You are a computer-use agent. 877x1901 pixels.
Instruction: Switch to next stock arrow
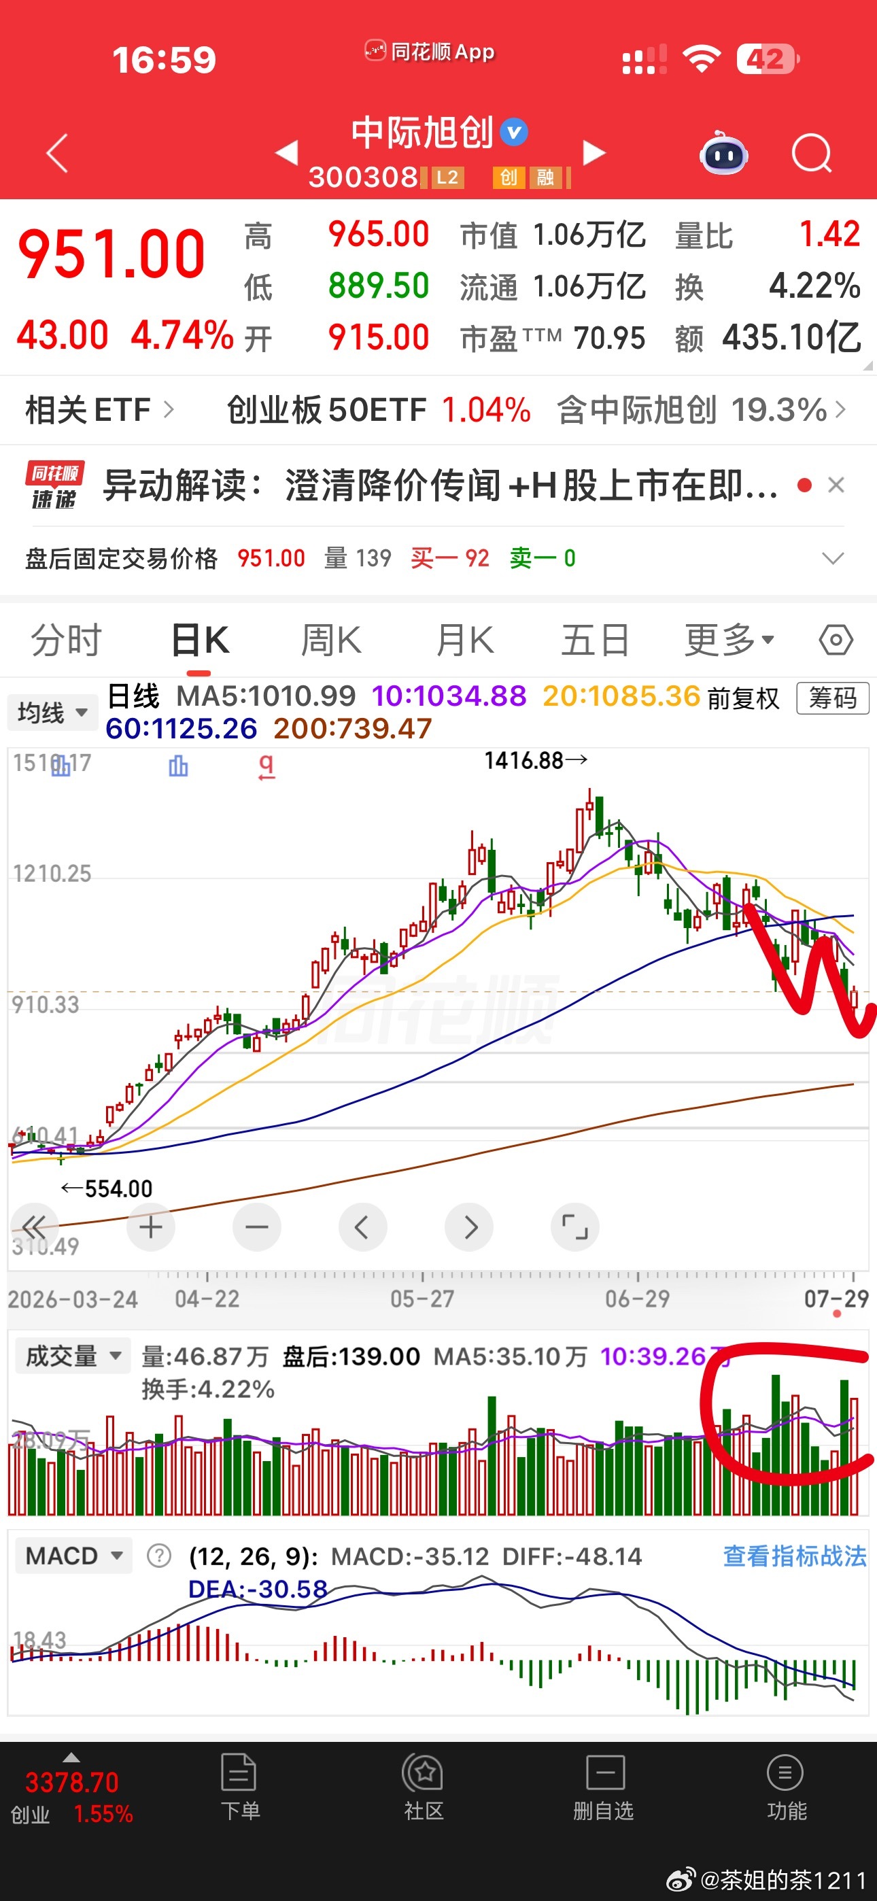[x=594, y=153]
